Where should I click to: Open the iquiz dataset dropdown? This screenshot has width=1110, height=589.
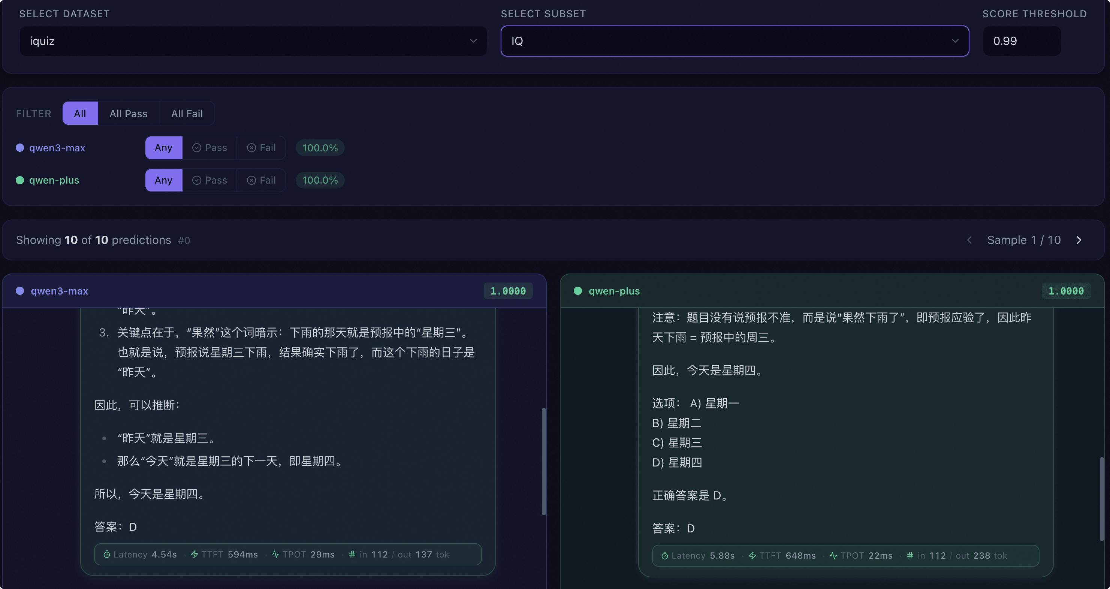(253, 41)
